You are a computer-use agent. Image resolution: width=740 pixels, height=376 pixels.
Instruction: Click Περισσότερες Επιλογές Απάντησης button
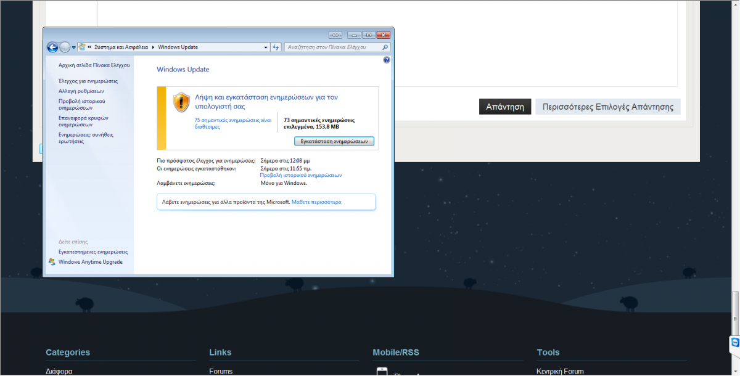(x=608, y=107)
